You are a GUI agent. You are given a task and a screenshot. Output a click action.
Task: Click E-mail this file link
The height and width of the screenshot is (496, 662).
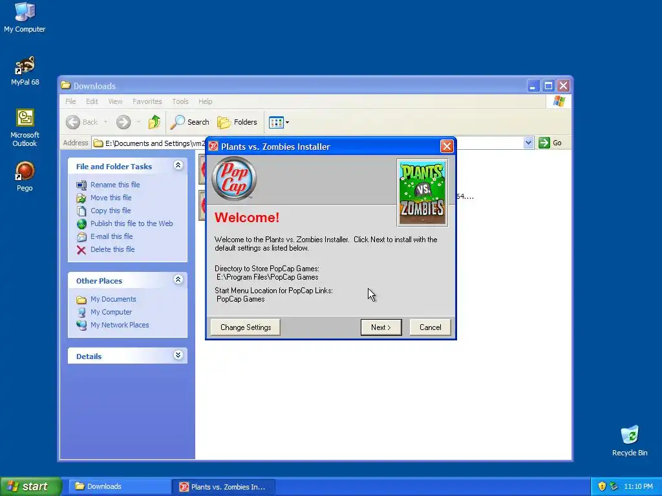[111, 236]
